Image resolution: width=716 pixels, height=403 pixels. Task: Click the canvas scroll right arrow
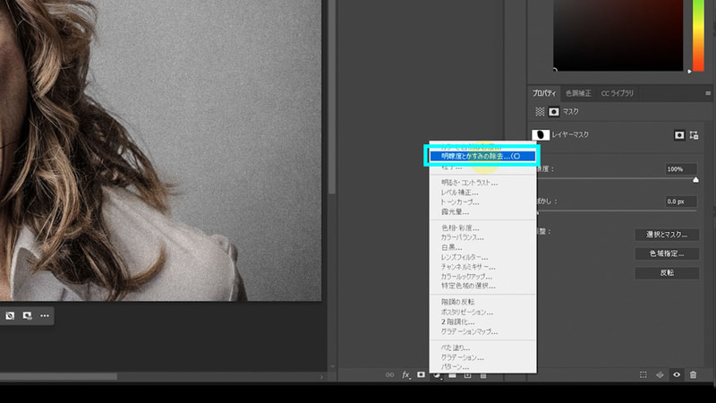tap(321, 377)
